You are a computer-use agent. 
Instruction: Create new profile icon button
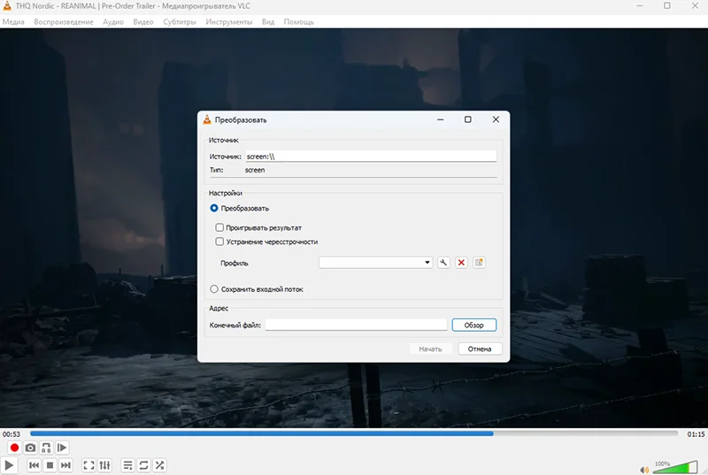(x=479, y=263)
